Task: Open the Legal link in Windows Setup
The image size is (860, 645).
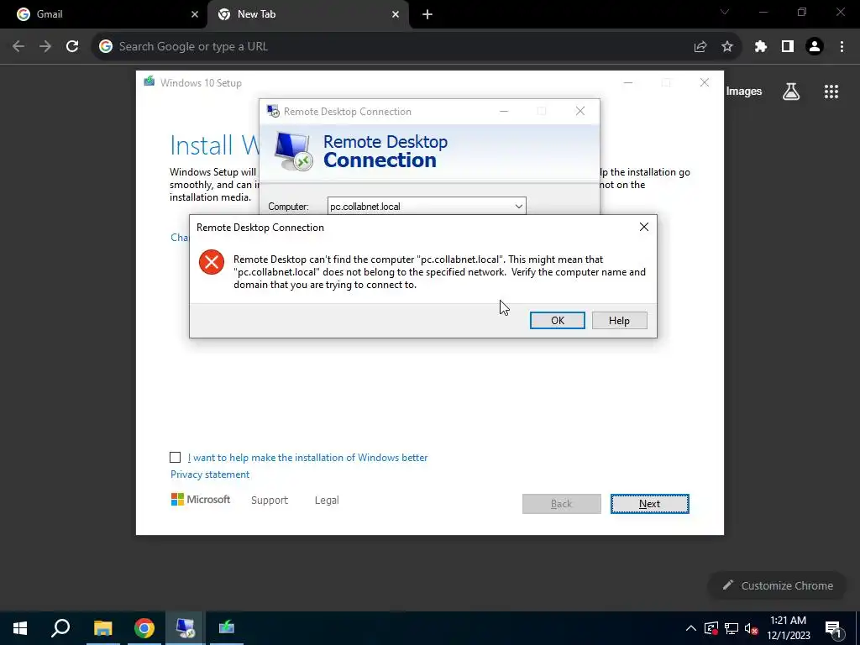Action: coord(327,501)
